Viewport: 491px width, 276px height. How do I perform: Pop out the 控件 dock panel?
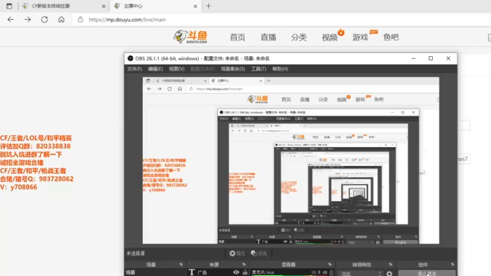452,264
